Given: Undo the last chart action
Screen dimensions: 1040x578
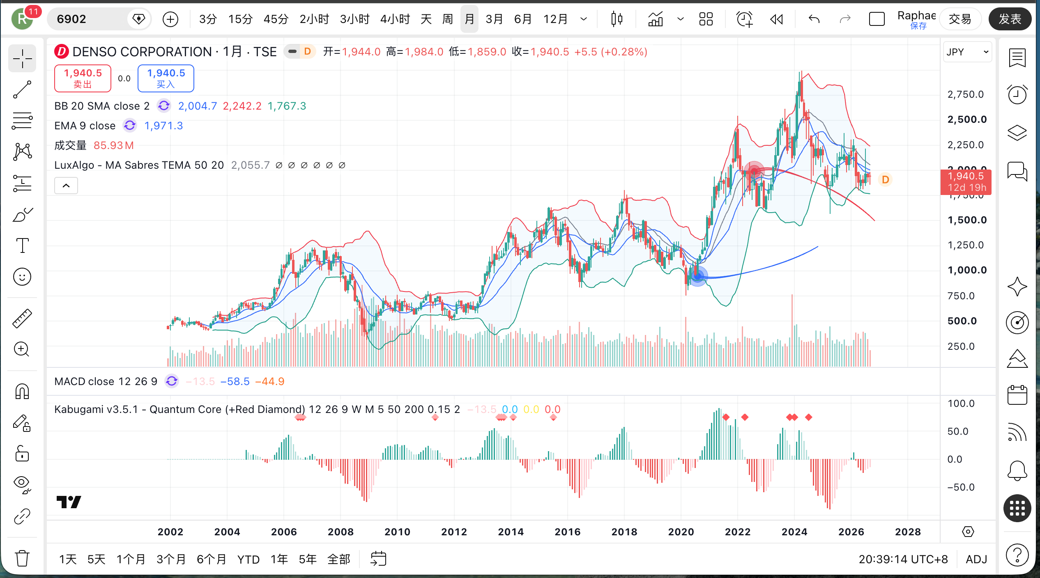Looking at the screenshot, I should pos(814,19).
